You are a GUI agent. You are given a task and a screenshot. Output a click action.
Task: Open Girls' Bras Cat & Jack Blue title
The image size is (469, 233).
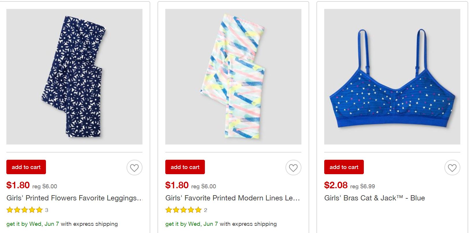click(x=375, y=198)
